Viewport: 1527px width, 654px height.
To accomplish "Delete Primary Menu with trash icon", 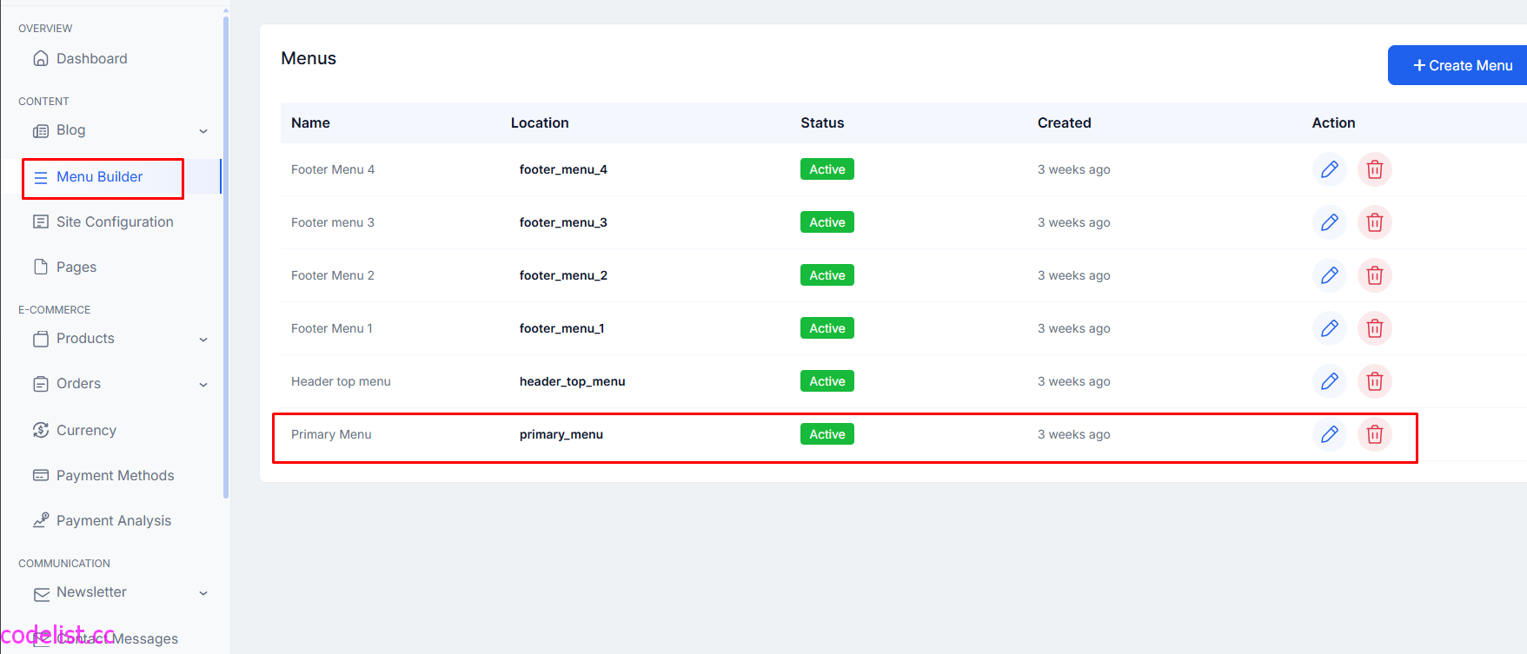I will click(1375, 434).
